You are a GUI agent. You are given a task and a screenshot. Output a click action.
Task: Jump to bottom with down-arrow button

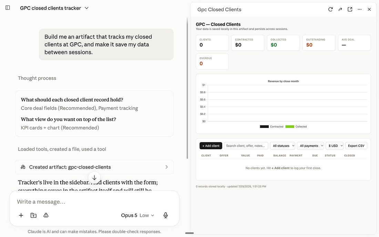tap(94, 177)
